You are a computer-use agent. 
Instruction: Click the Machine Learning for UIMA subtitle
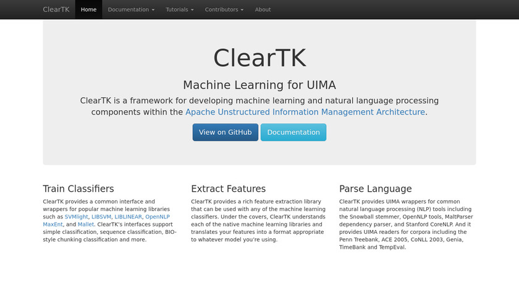point(259,85)
